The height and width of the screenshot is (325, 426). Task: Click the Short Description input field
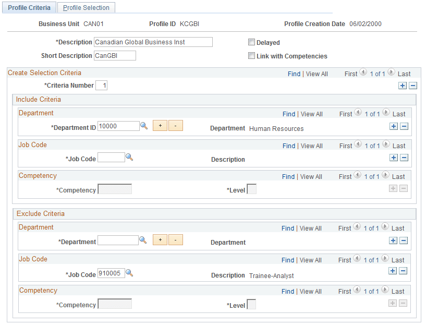tap(115, 55)
